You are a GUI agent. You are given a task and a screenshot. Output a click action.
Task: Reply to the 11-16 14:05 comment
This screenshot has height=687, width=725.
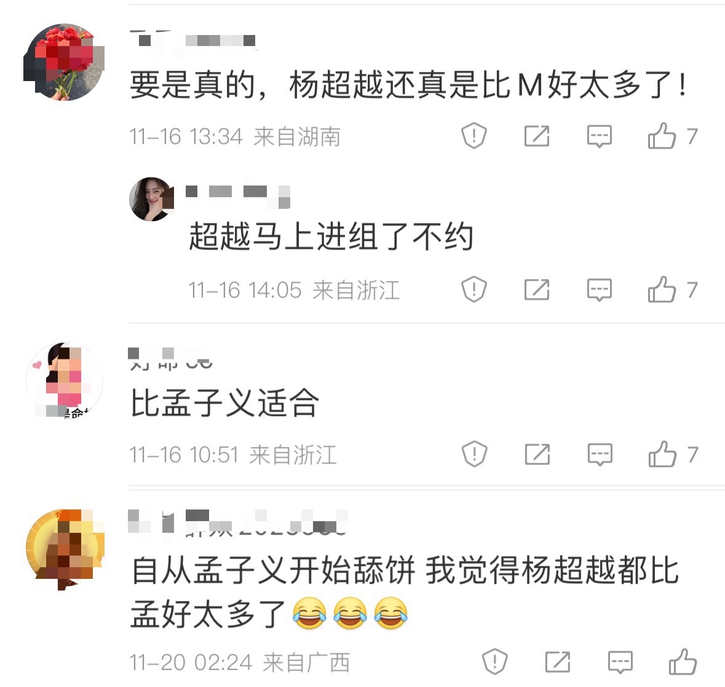(599, 290)
